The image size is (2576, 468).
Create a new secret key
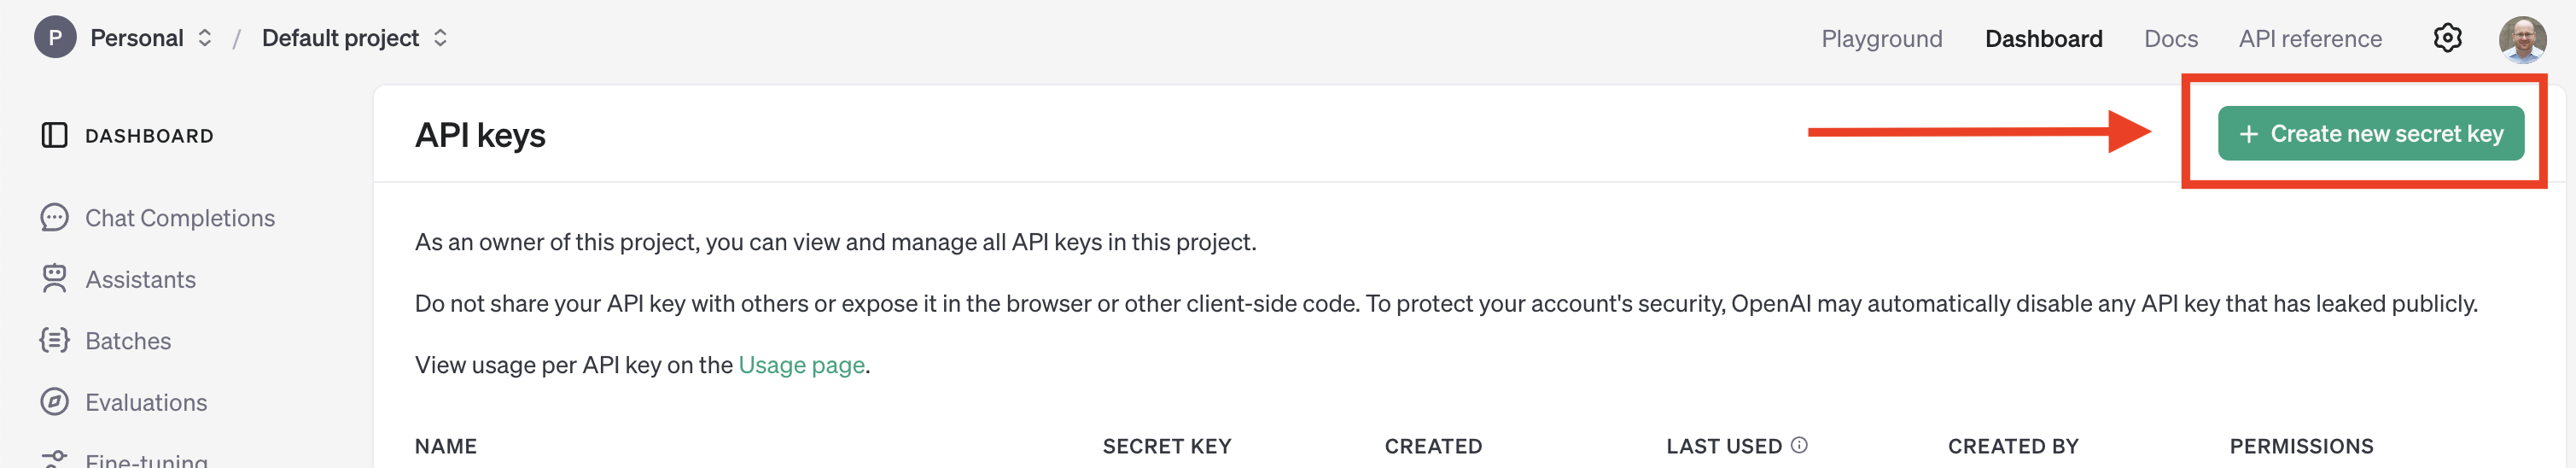2370,133
